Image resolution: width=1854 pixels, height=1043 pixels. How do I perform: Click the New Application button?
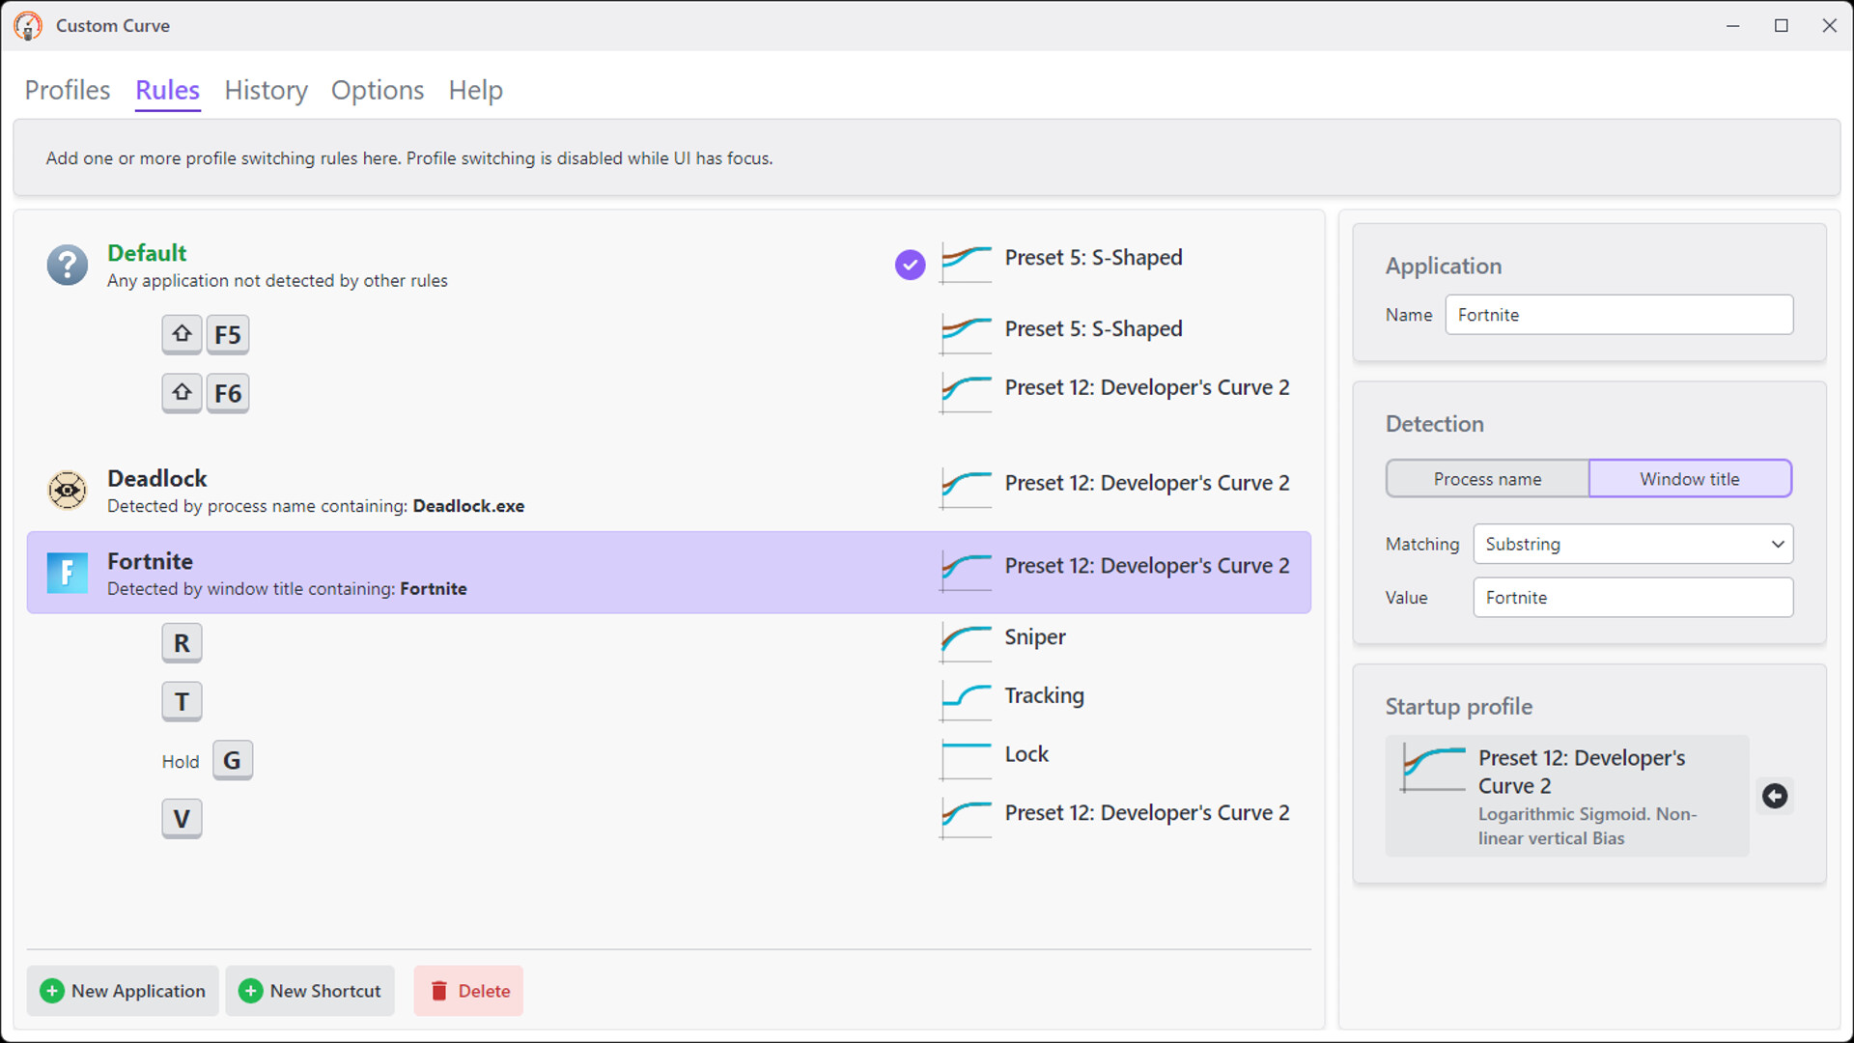point(122,991)
